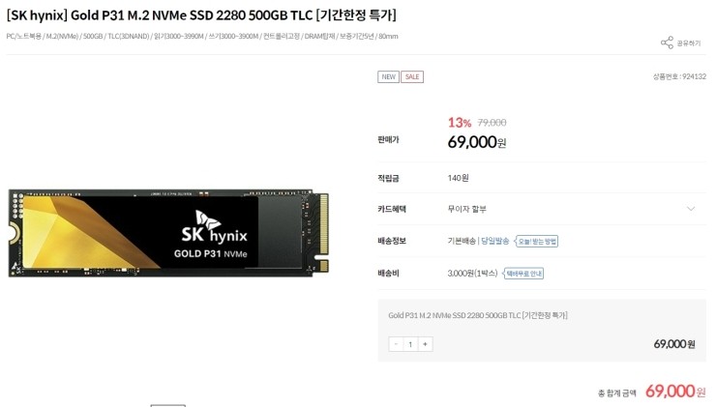Click the SK hynix butterfly logo on the SSD
The height and width of the screenshot is (407, 716).
click(208, 220)
